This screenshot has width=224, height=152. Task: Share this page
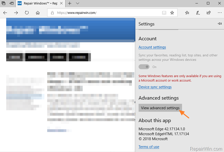pos(208,13)
